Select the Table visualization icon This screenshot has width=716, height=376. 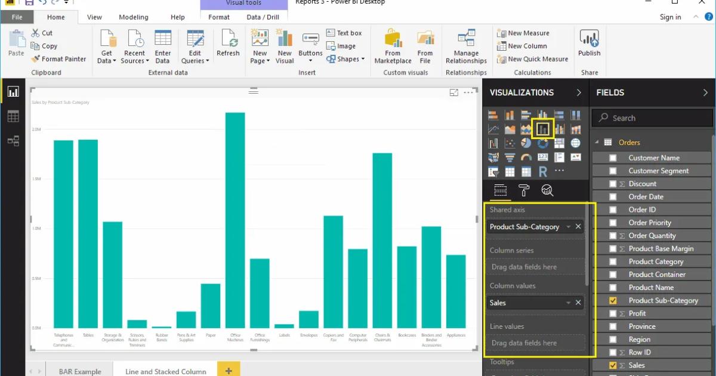(509, 171)
